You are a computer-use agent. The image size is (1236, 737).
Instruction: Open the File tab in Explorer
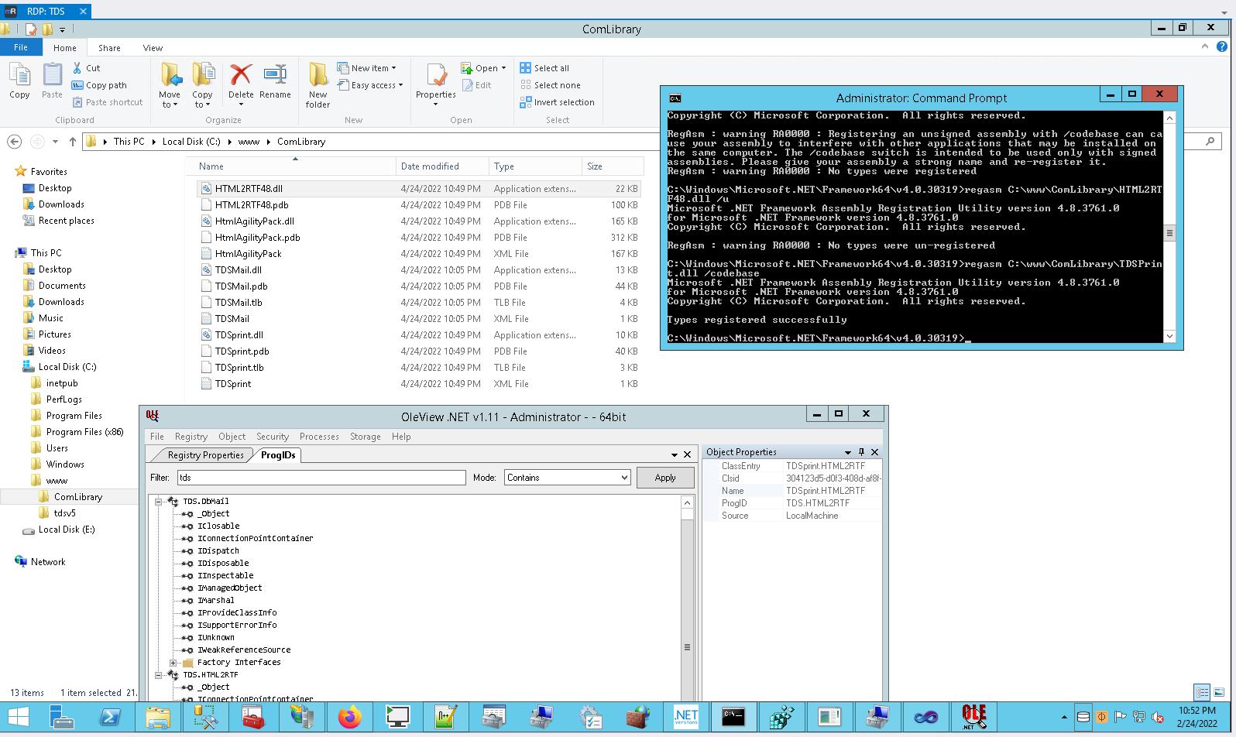click(21, 47)
